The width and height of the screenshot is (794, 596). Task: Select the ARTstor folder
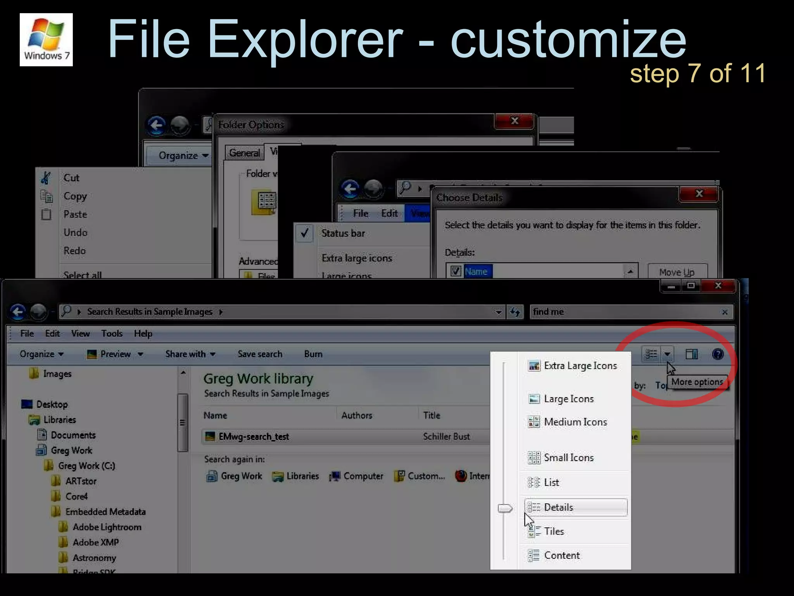click(74, 481)
